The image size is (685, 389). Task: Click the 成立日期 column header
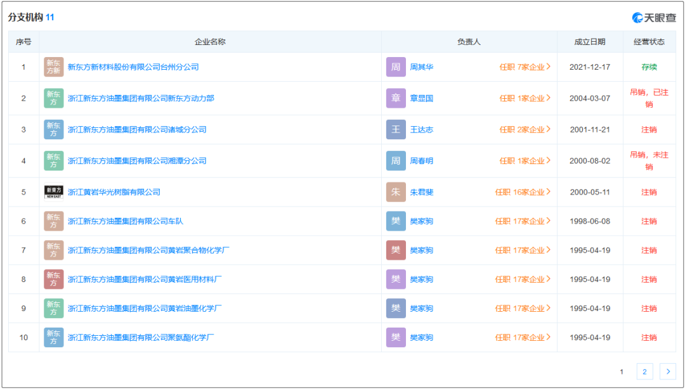pos(590,42)
